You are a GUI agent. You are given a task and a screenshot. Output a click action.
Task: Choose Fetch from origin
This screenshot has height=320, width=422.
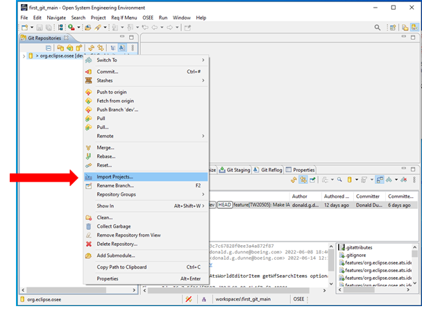tap(146, 101)
